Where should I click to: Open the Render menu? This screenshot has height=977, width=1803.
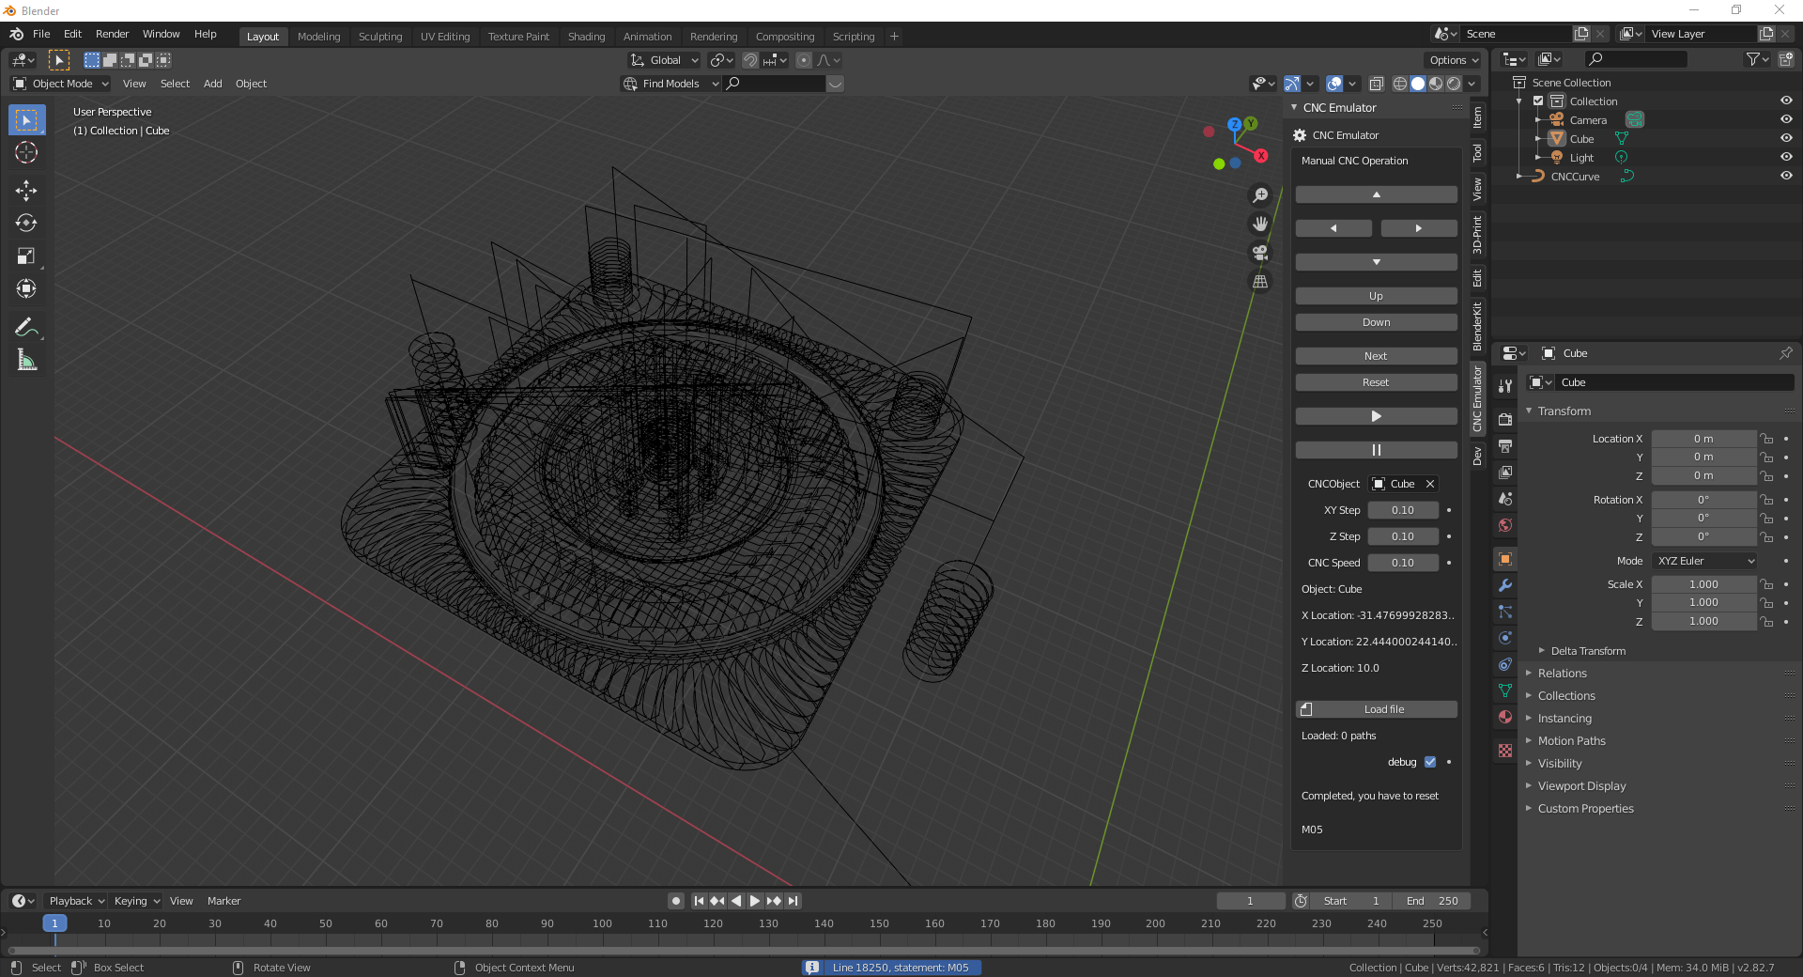tap(112, 34)
